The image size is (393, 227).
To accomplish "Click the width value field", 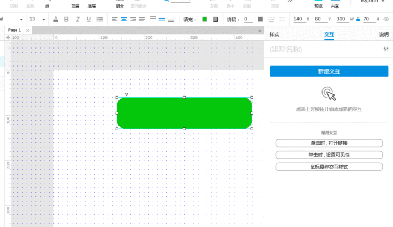I will point(342,19).
